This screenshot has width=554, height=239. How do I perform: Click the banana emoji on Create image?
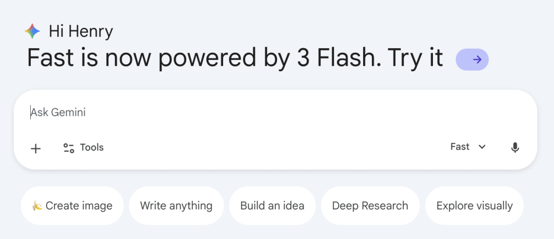37,206
